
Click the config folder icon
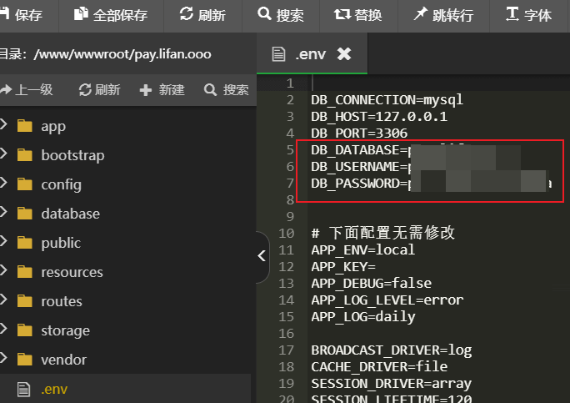[25, 184]
